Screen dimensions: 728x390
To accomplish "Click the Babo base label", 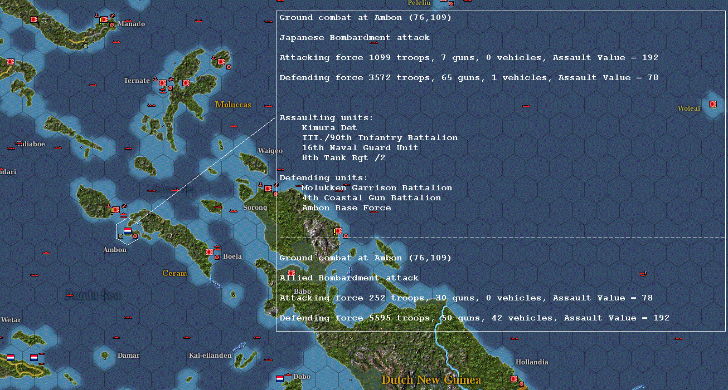I will [x=302, y=292].
